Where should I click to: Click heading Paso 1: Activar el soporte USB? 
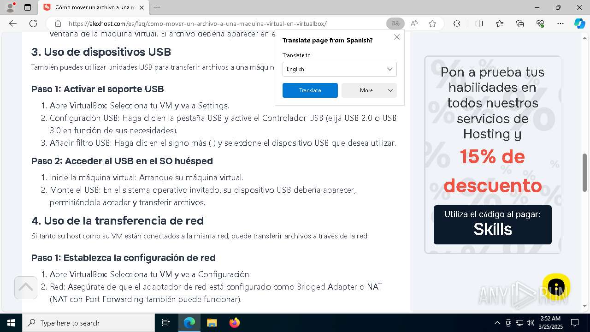(x=97, y=89)
